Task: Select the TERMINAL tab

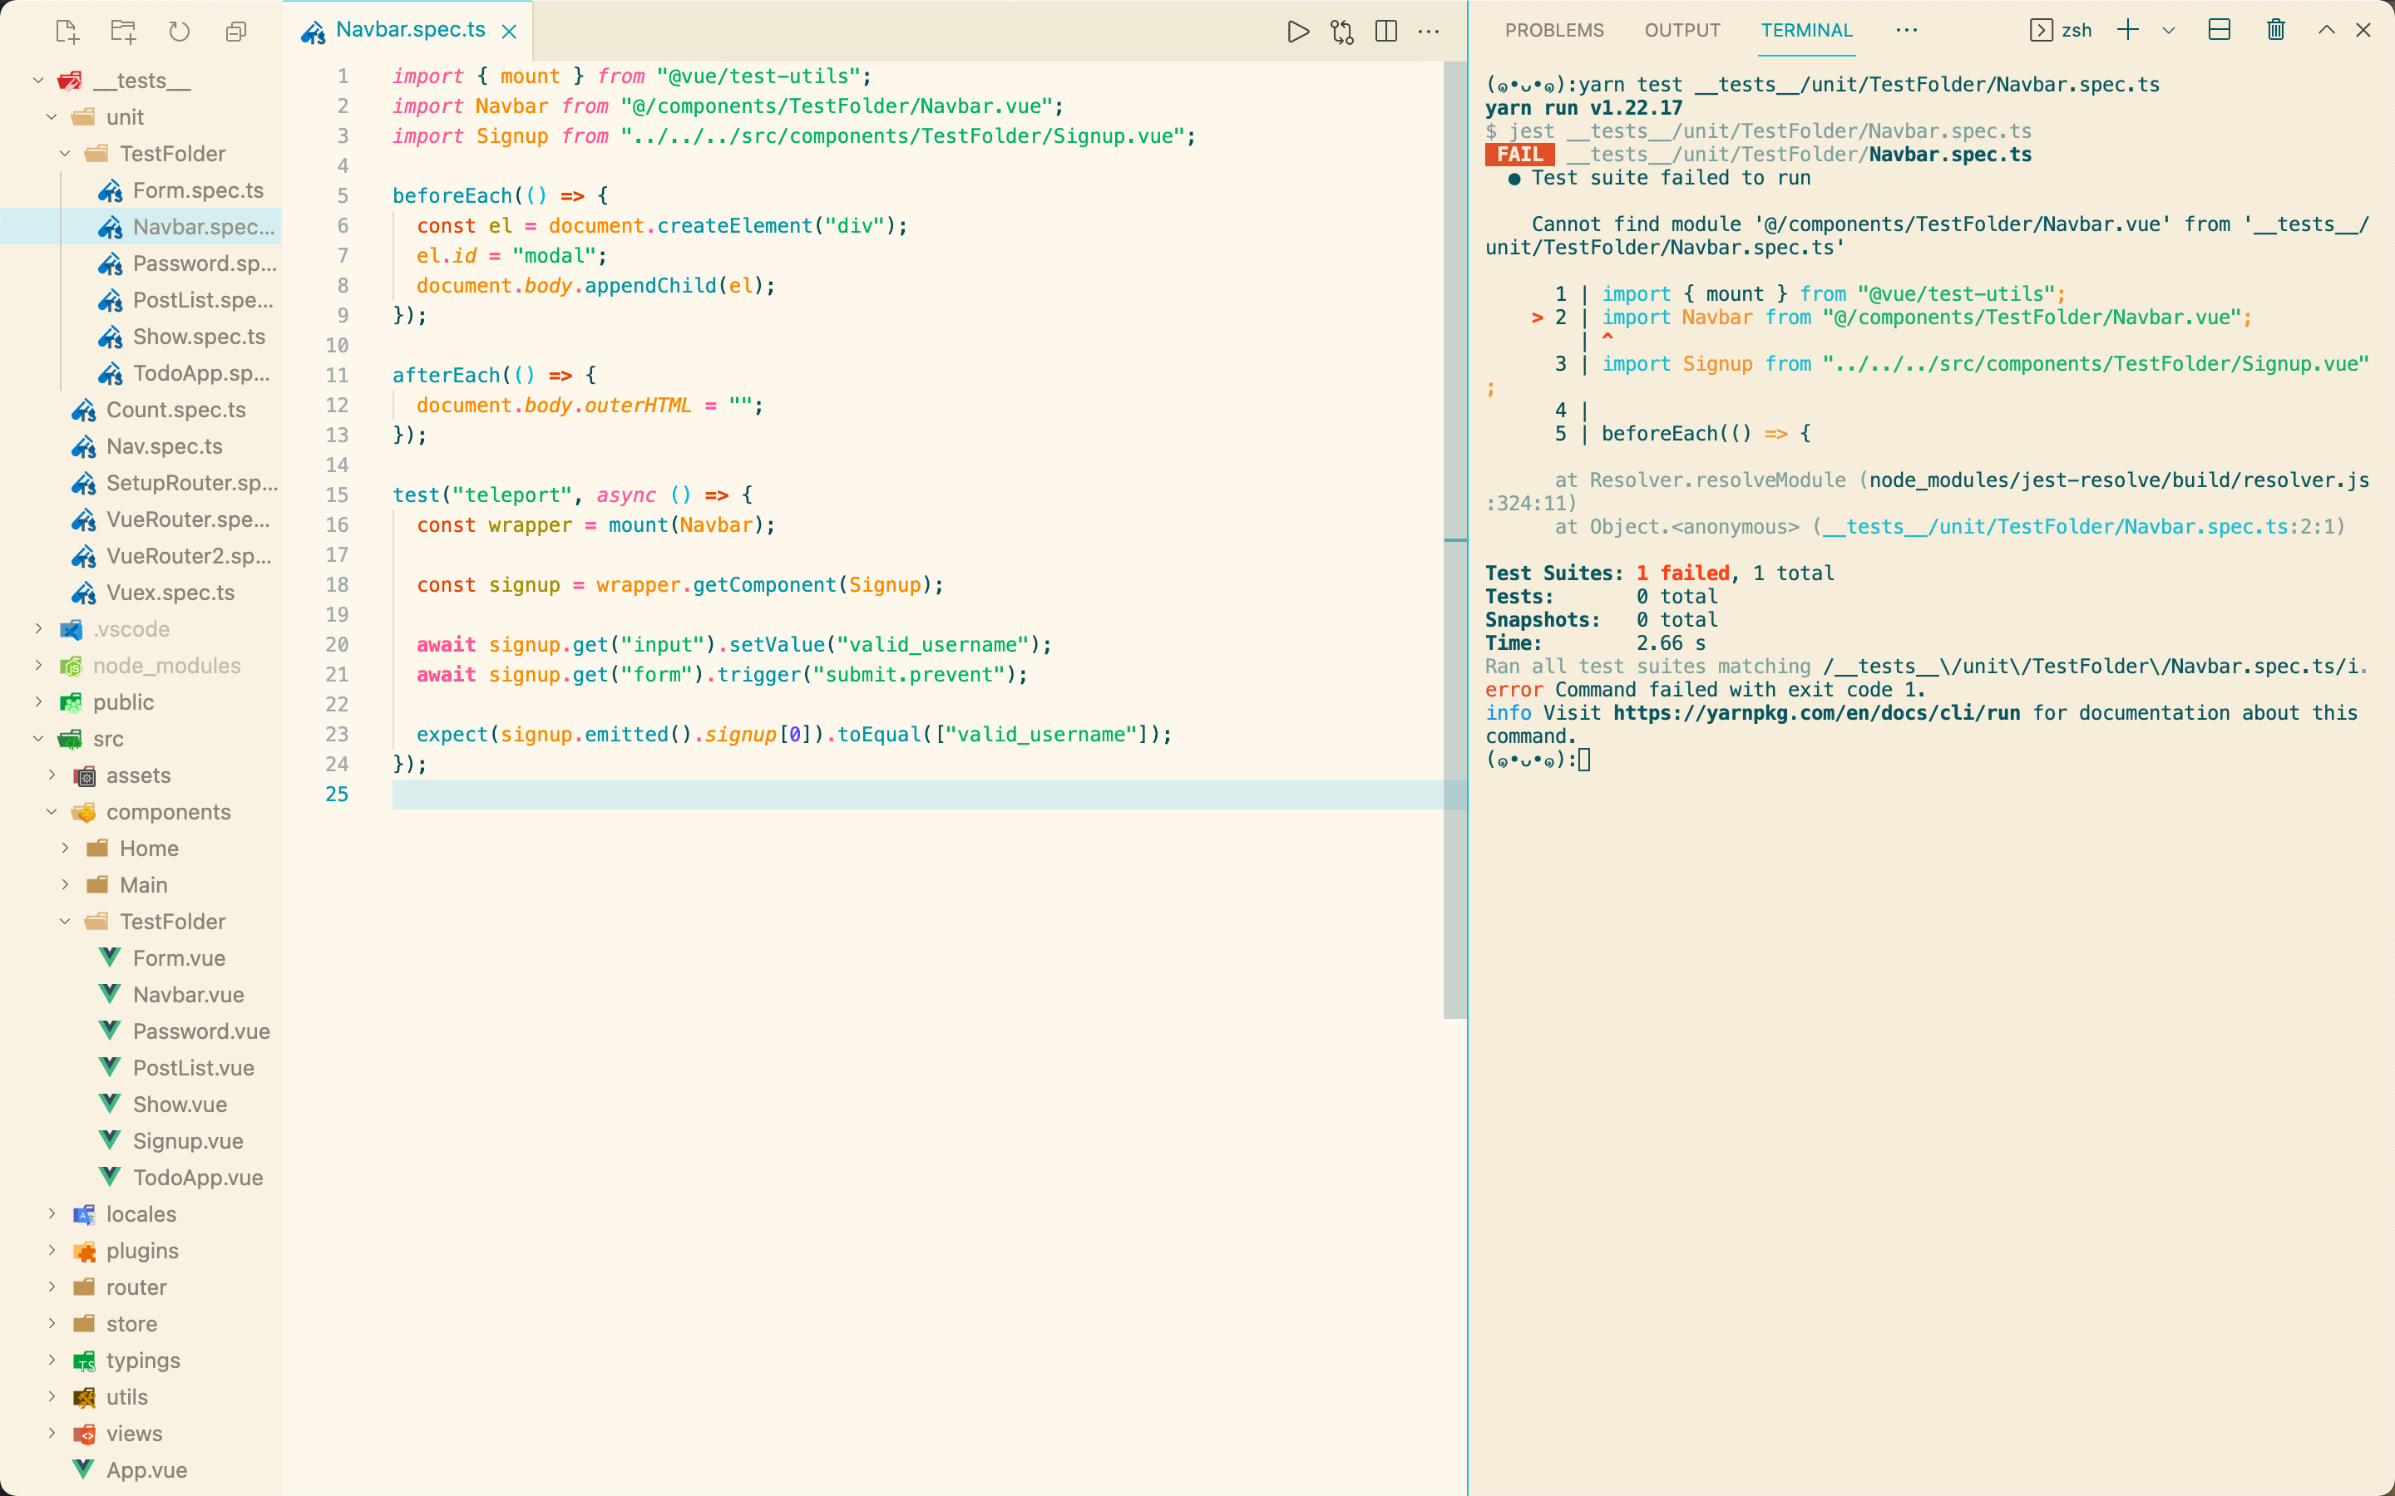Action: click(1806, 31)
